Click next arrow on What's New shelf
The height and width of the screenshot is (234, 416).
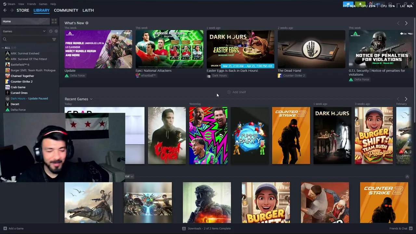[x=406, y=23]
